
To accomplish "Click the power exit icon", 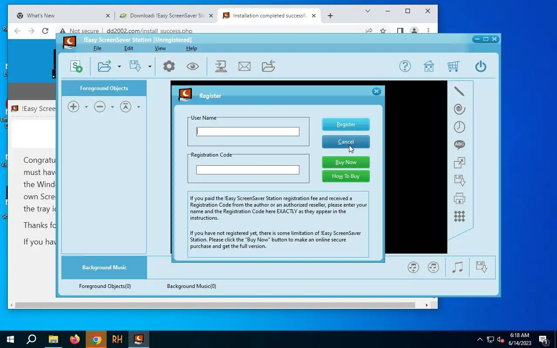I will (x=480, y=66).
